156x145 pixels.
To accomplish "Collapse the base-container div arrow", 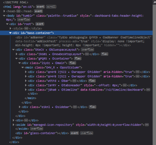I will click(x=10, y=33).
